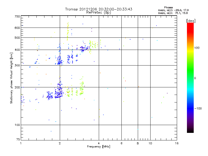Click the y-axis tick label '400'
The image size is (208, 156).
tap(17, 50)
